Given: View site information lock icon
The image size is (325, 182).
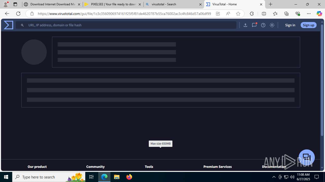Looking at the screenshot, I should click(32, 14).
